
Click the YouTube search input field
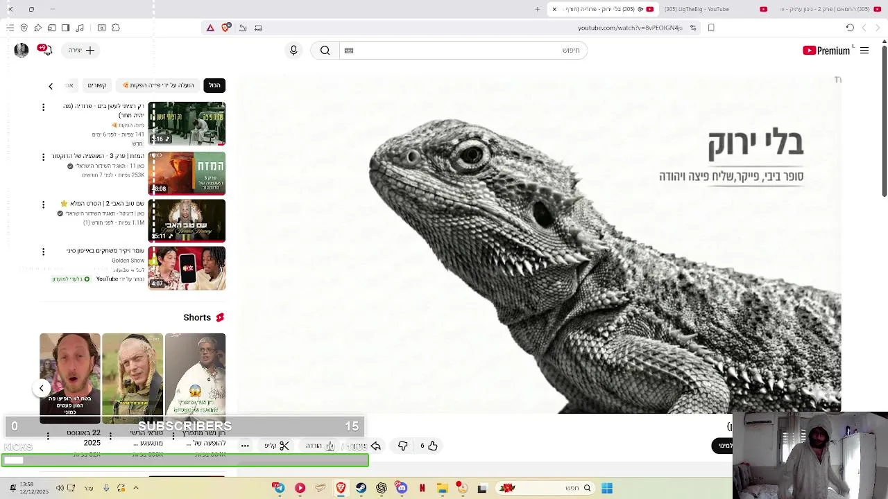[x=463, y=50]
